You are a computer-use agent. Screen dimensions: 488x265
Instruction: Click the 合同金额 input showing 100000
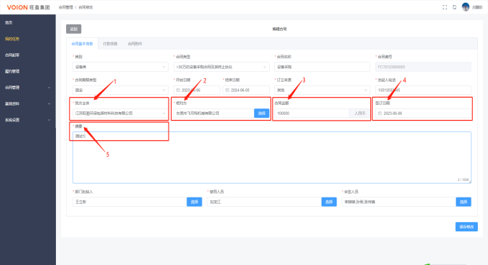tap(312, 113)
